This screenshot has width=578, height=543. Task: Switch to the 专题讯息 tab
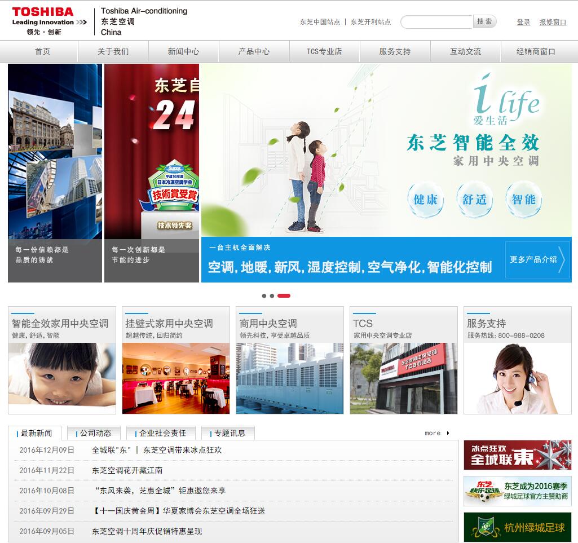[x=228, y=433]
